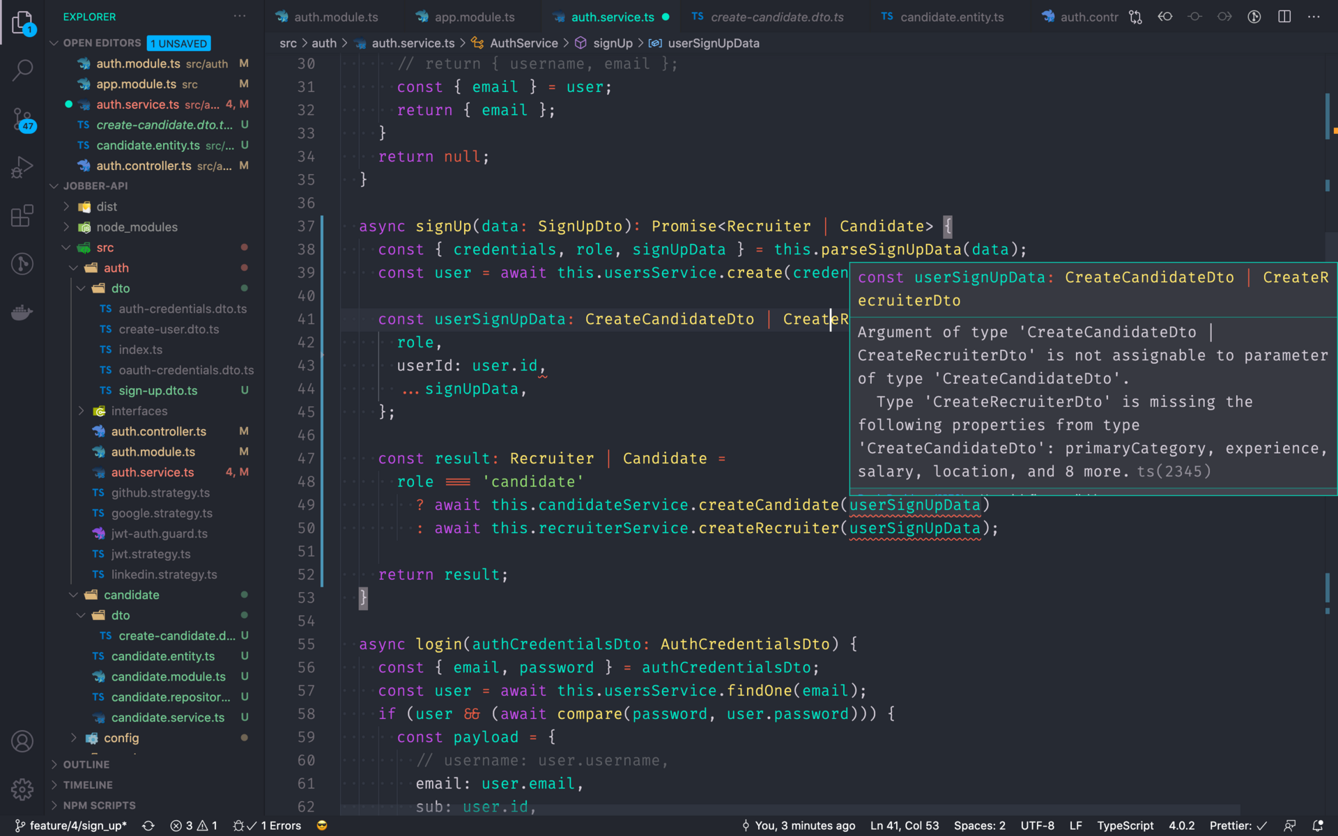The image size is (1338, 836).
Task: Select the auth.service.ts tab
Action: point(613,17)
